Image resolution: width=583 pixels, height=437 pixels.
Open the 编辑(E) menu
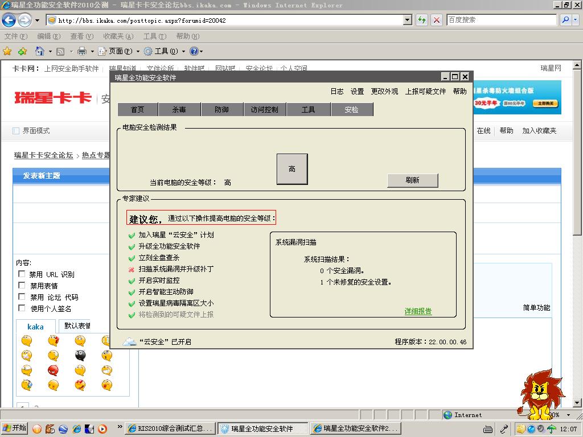pos(49,36)
